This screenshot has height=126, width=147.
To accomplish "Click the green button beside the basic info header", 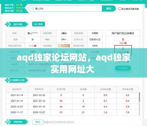I will (39, 24).
